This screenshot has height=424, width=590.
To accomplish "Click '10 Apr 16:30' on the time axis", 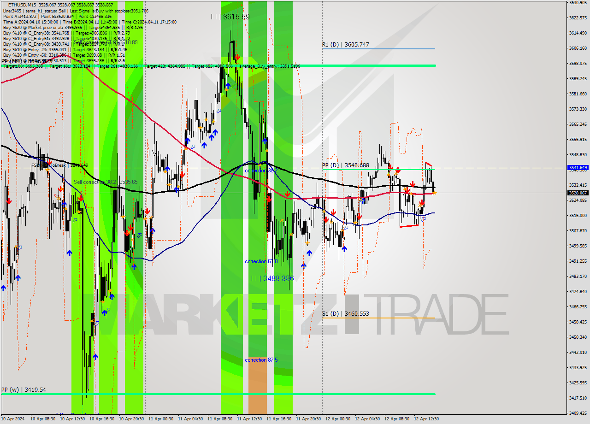I will point(102,419).
